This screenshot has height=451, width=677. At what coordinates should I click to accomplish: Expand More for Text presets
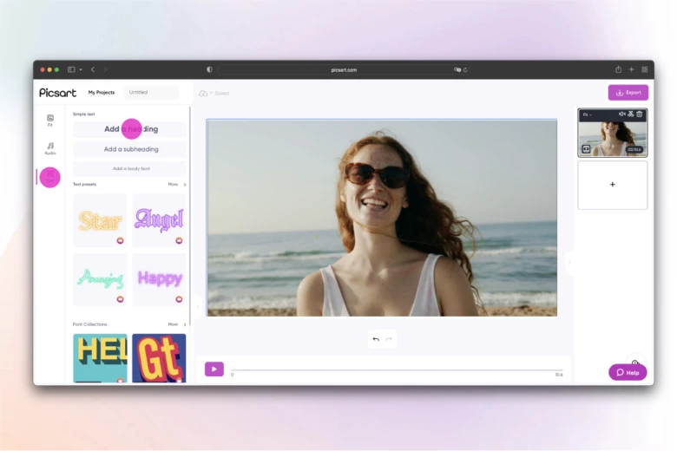[x=176, y=184]
